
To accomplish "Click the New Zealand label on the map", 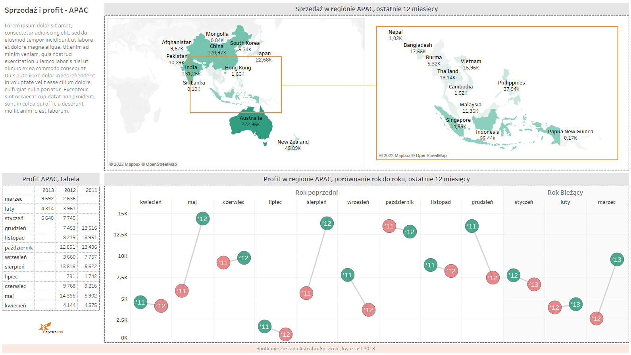I will (293, 142).
